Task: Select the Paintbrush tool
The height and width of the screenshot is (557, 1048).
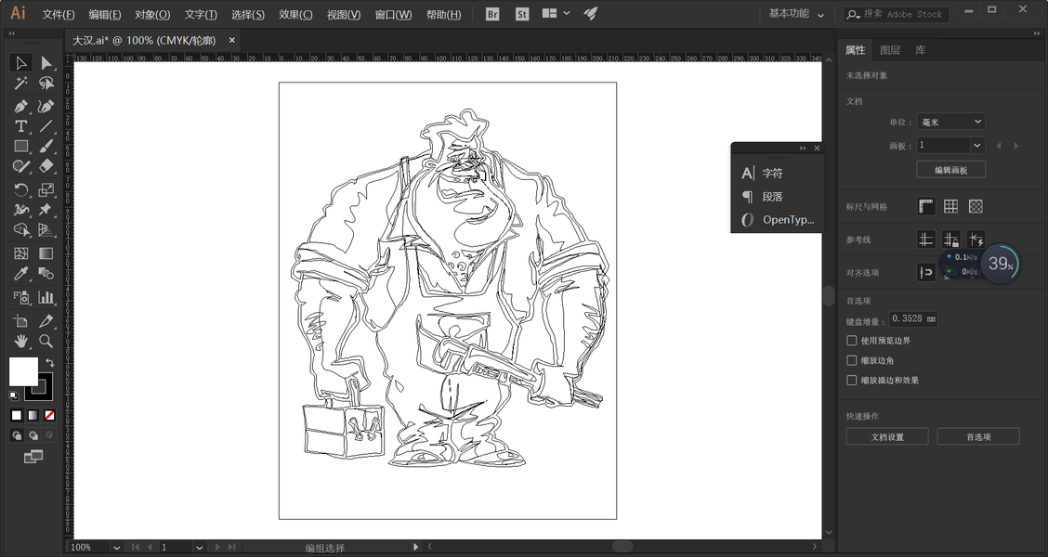Action: 46,147
